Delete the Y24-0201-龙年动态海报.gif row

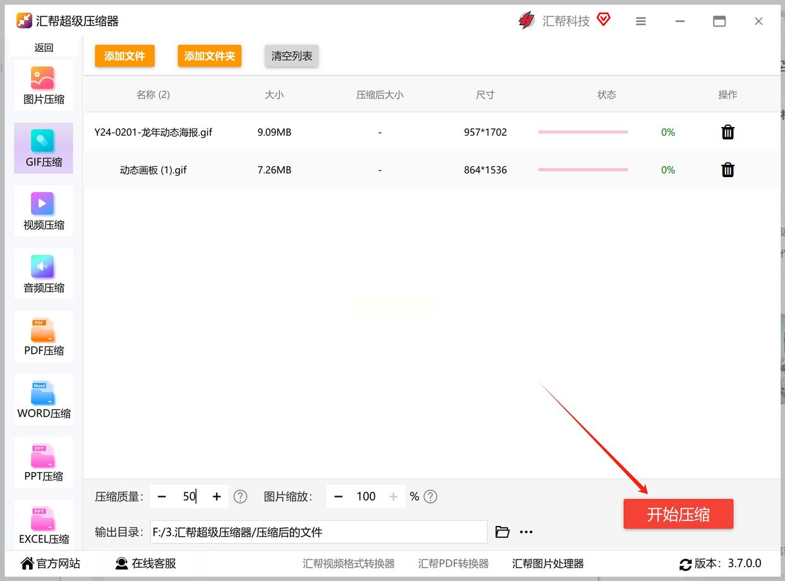(x=728, y=132)
